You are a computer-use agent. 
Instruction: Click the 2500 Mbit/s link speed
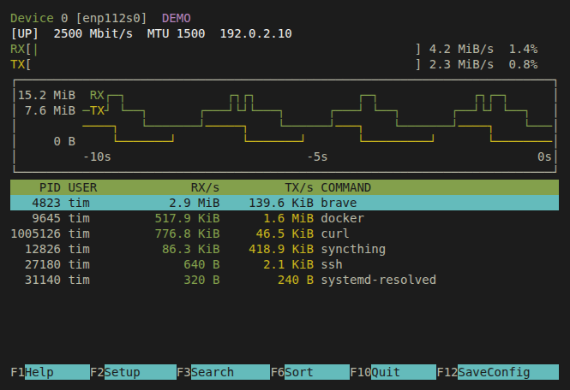click(93, 33)
